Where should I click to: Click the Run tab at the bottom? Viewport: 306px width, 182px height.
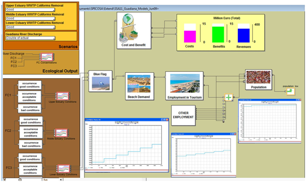coord(46,180)
